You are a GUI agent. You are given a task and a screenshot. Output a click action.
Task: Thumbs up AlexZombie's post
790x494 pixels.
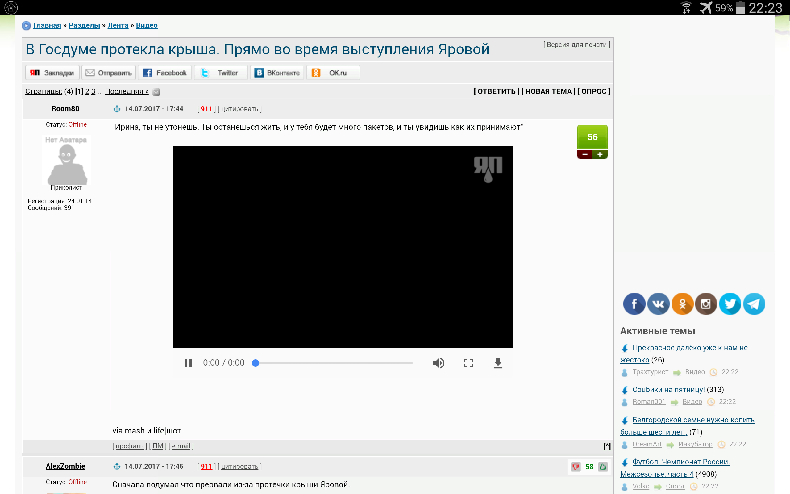pos(603,467)
